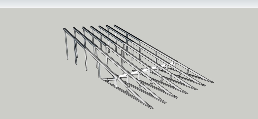Select the upper end of the frontmost rail
Viewport: 258px width, 119px height.
click(64, 29)
